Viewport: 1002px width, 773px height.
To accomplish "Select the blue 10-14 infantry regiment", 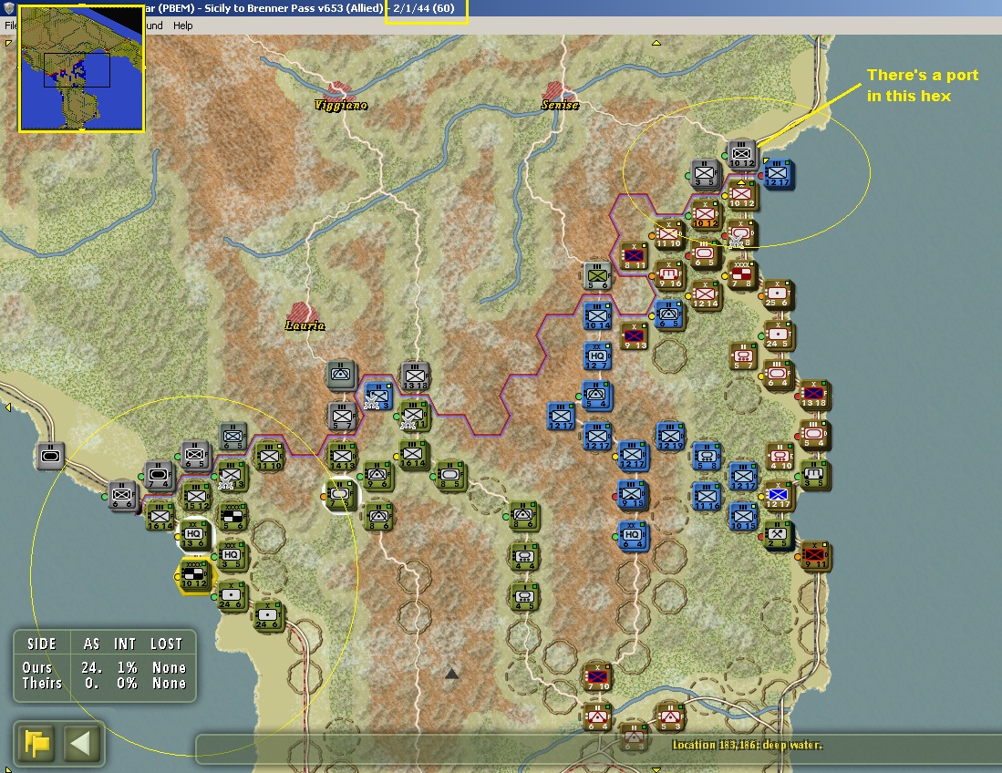I will [597, 316].
